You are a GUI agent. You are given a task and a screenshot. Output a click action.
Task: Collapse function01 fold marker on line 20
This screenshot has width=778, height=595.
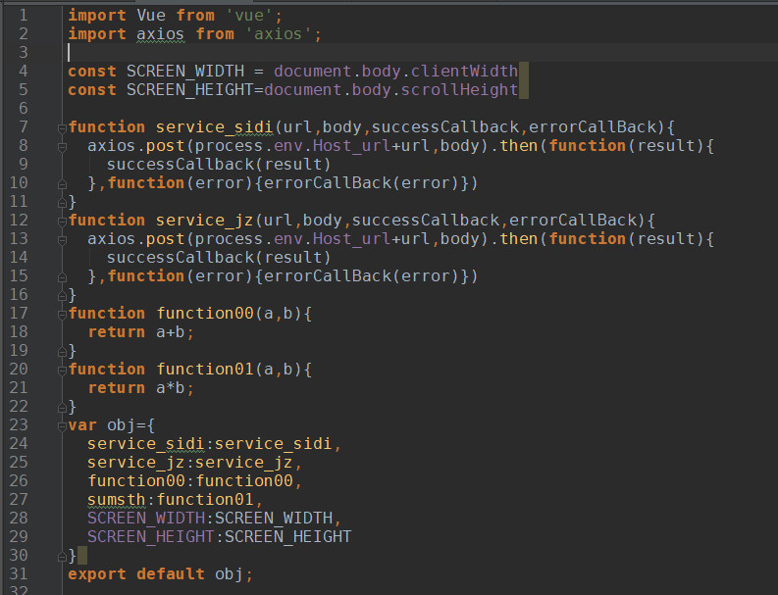click(62, 371)
